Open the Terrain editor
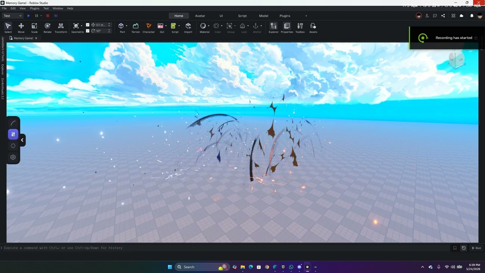 pos(136,28)
